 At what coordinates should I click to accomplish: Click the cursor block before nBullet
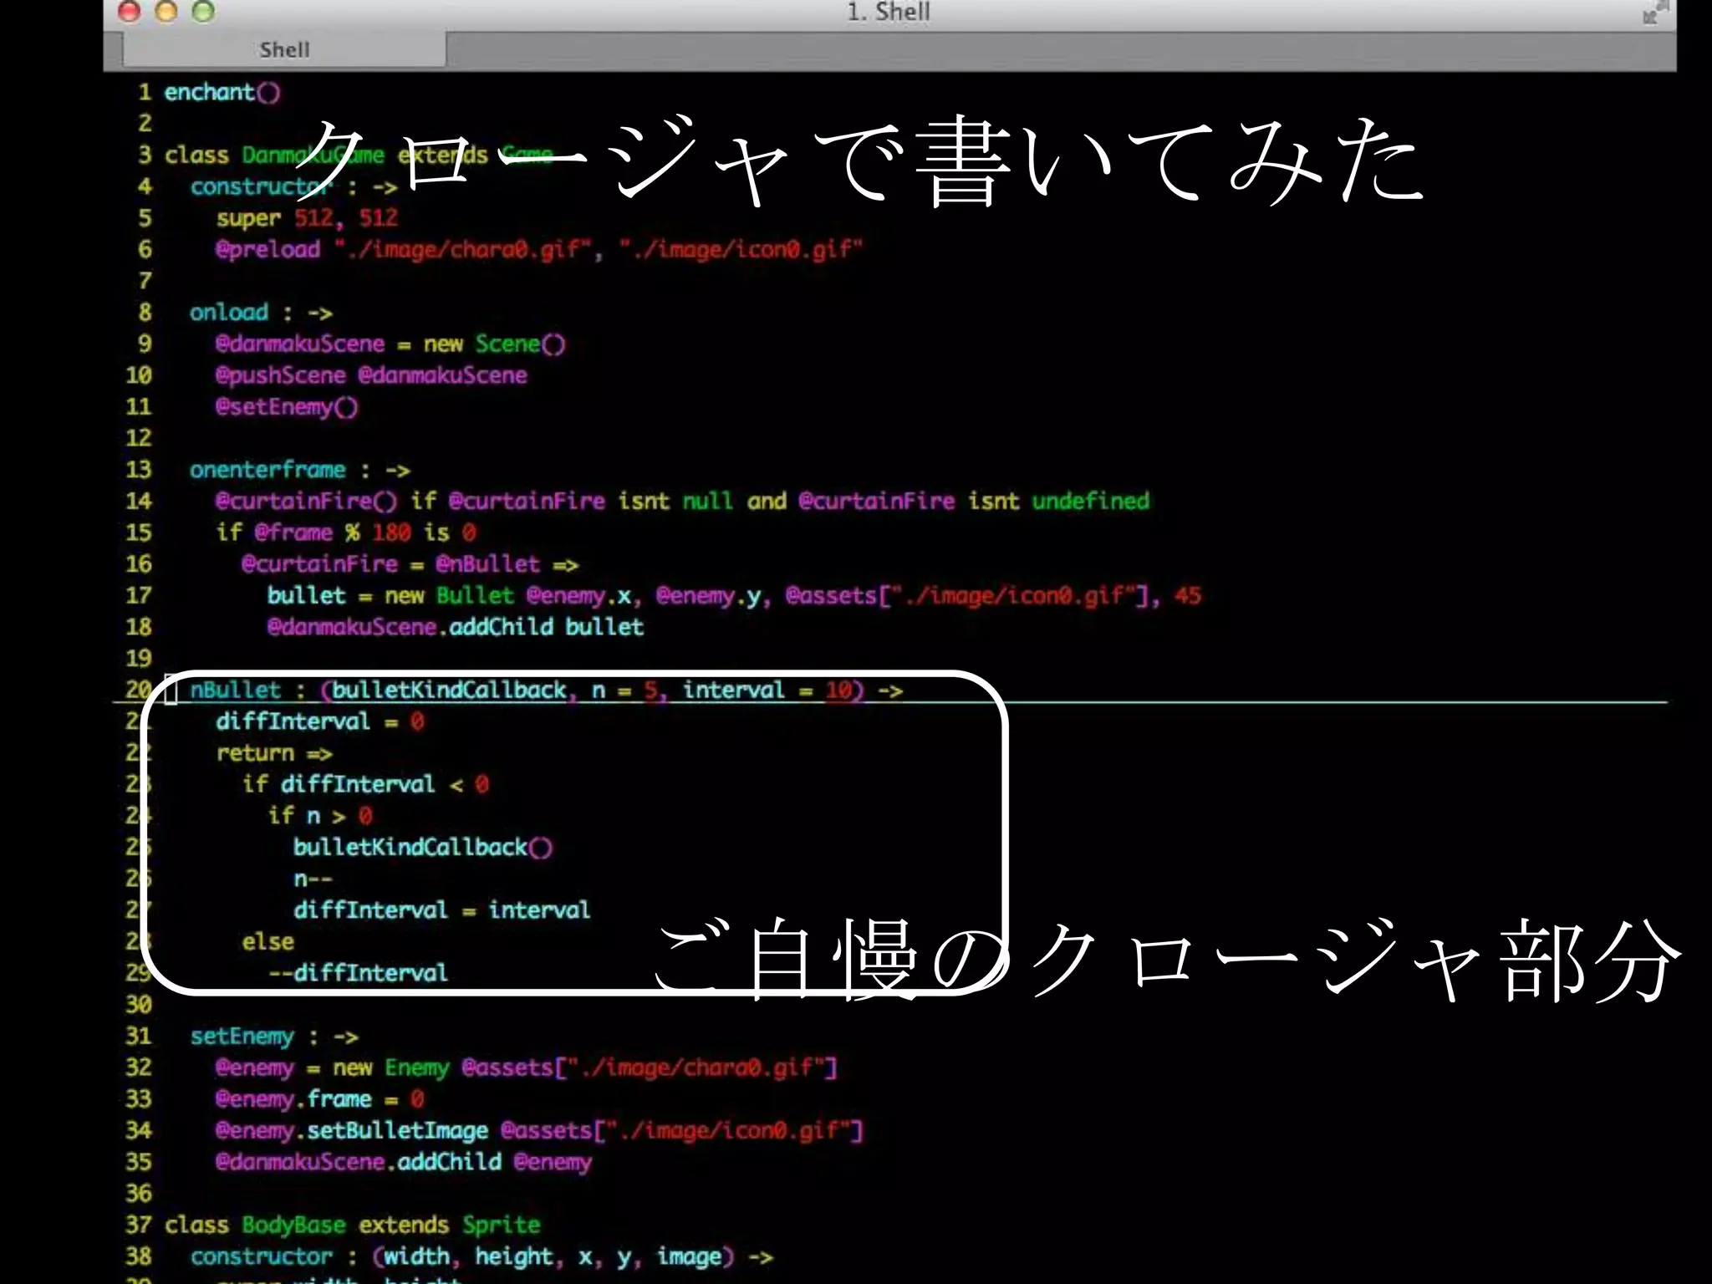tap(171, 690)
